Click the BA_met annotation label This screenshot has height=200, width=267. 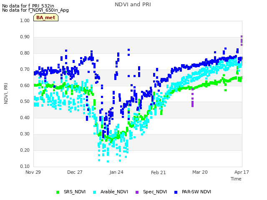(x=46, y=17)
